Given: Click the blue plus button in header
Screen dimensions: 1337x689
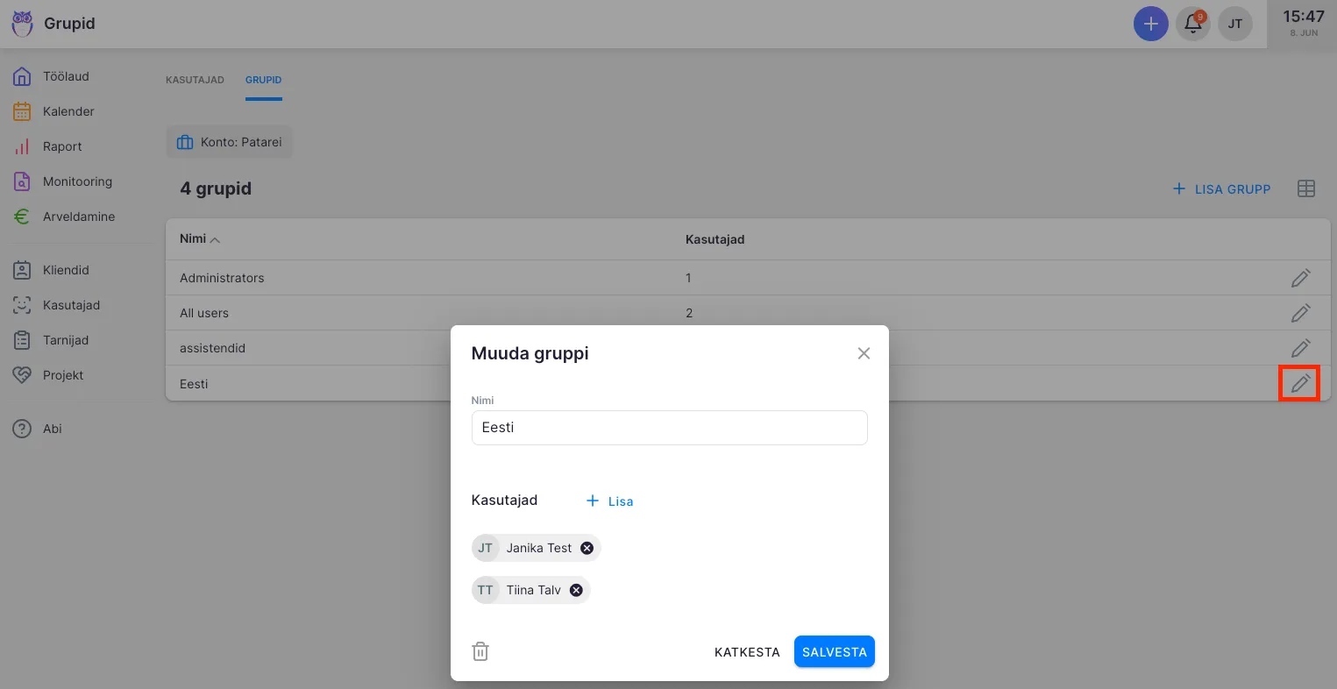Looking at the screenshot, I should tap(1150, 24).
